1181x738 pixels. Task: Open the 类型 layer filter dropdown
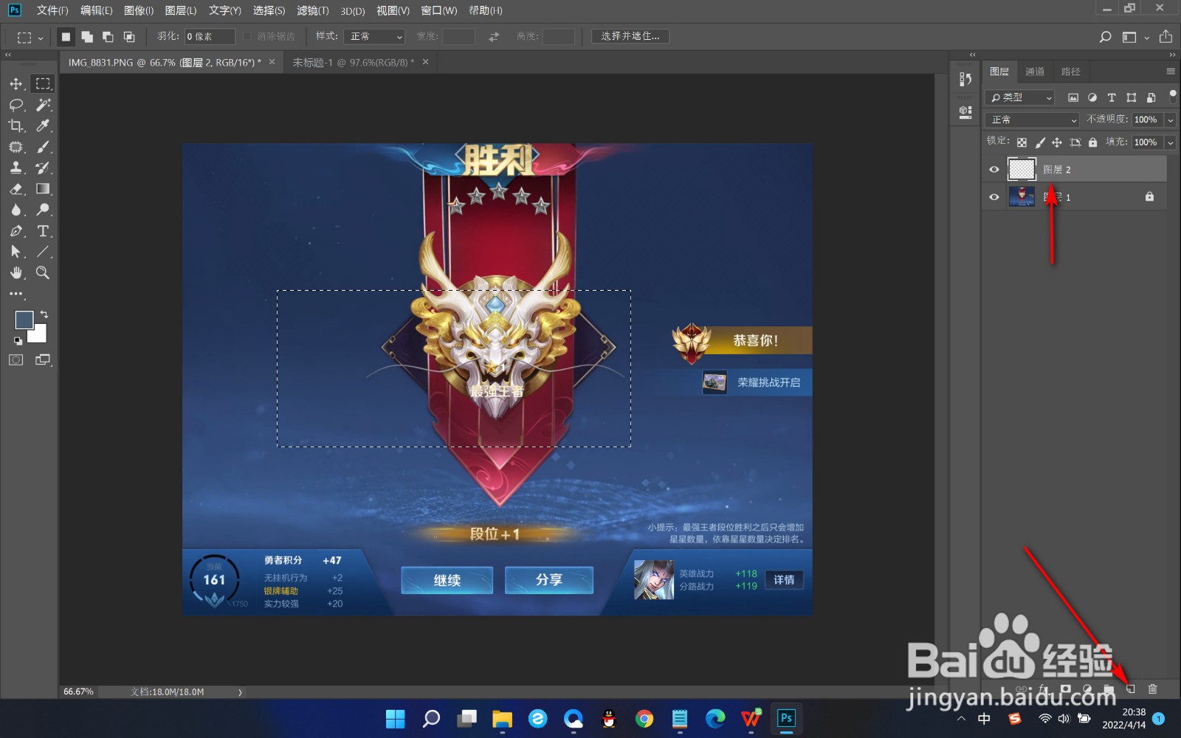click(1020, 97)
